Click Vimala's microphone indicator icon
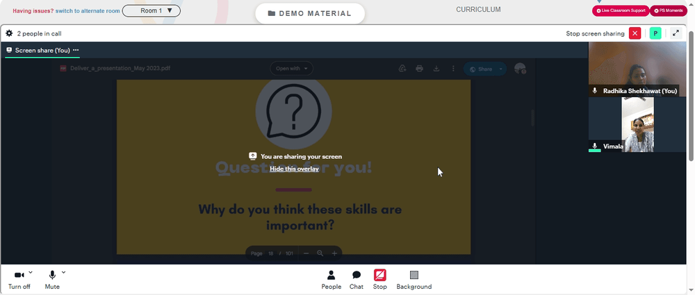Viewport: 695px width, 295px height. click(595, 146)
